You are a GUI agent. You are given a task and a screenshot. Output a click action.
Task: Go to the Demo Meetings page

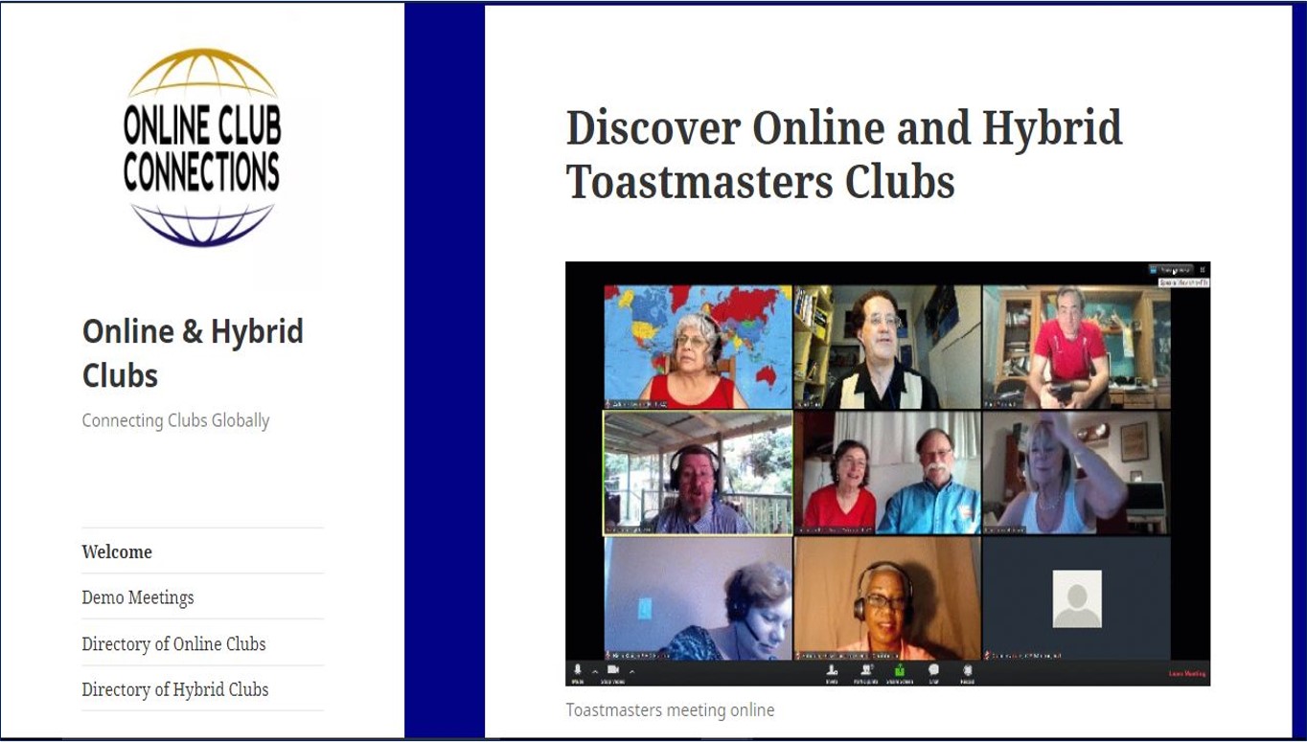(x=138, y=597)
